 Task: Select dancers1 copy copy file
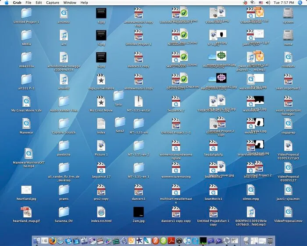(176, 212)
